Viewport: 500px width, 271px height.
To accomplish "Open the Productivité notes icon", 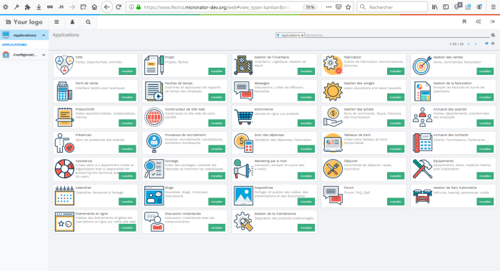I will point(64,117).
